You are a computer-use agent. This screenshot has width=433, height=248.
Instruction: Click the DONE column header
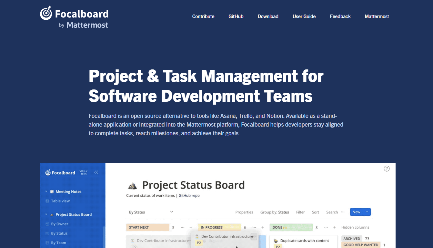click(x=291, y=227)
